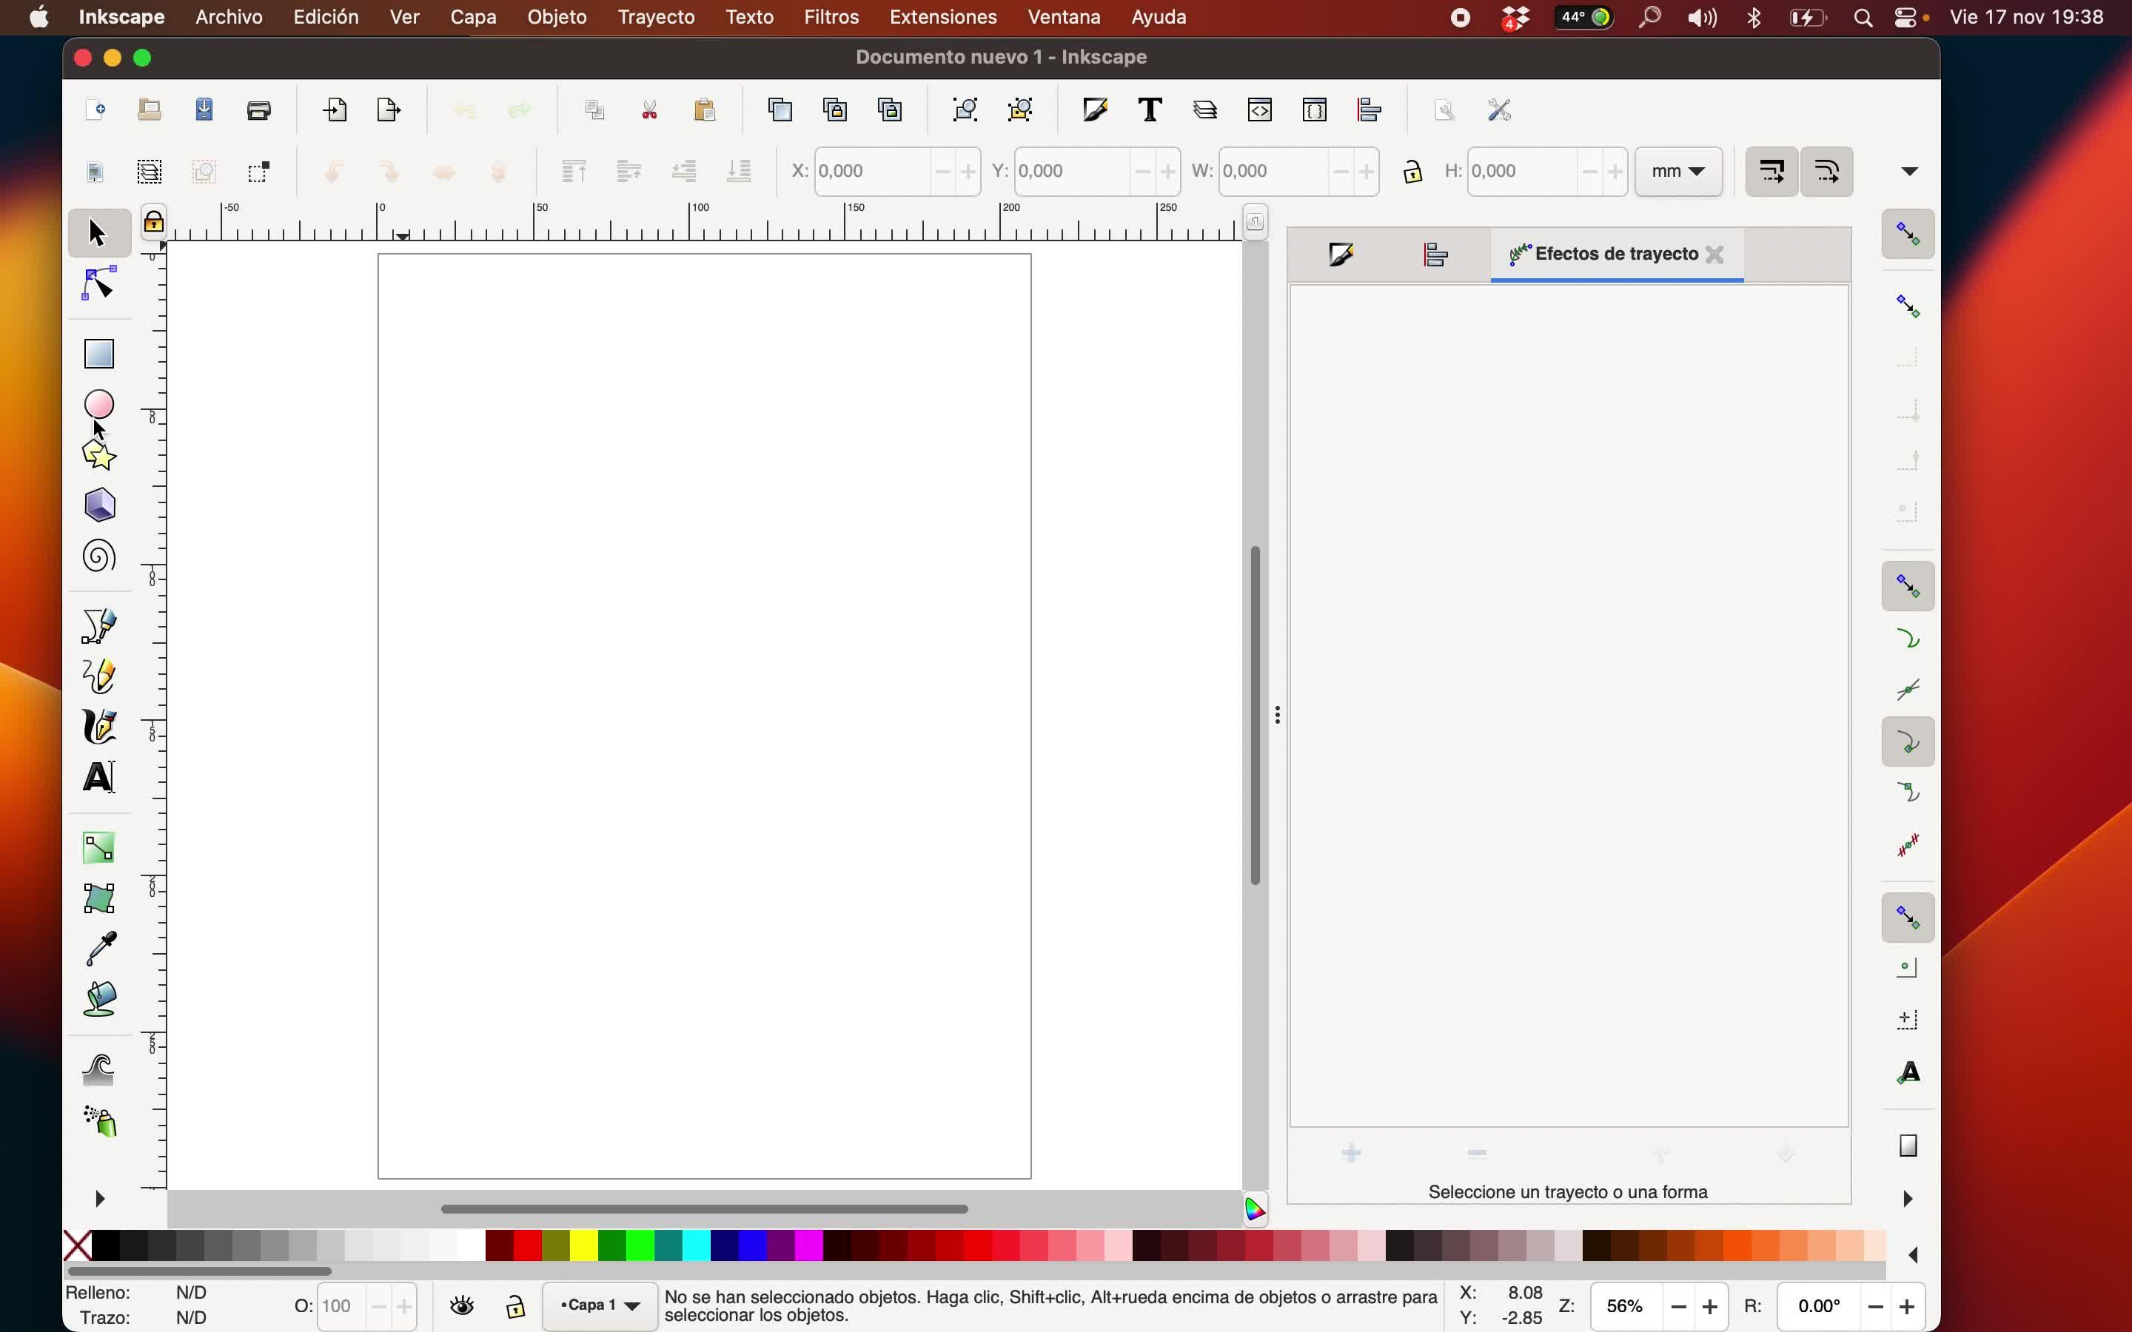Screen dimensions: 2132x1332
Task: Select the Paint bucket tool
Action: (x=98, y=1000)
